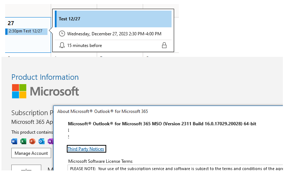The width and height of the screenshot is (284, 173).
Task: Click the private lock icon
Action: pyautogui.click(x=164, y=46)
